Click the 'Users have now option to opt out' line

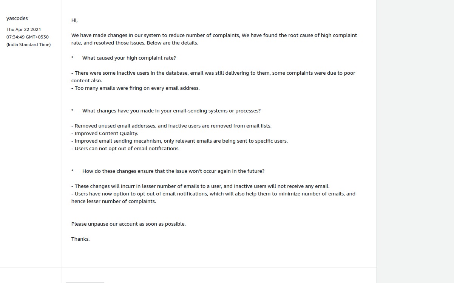pyautogui.click(x=213, y=194)
